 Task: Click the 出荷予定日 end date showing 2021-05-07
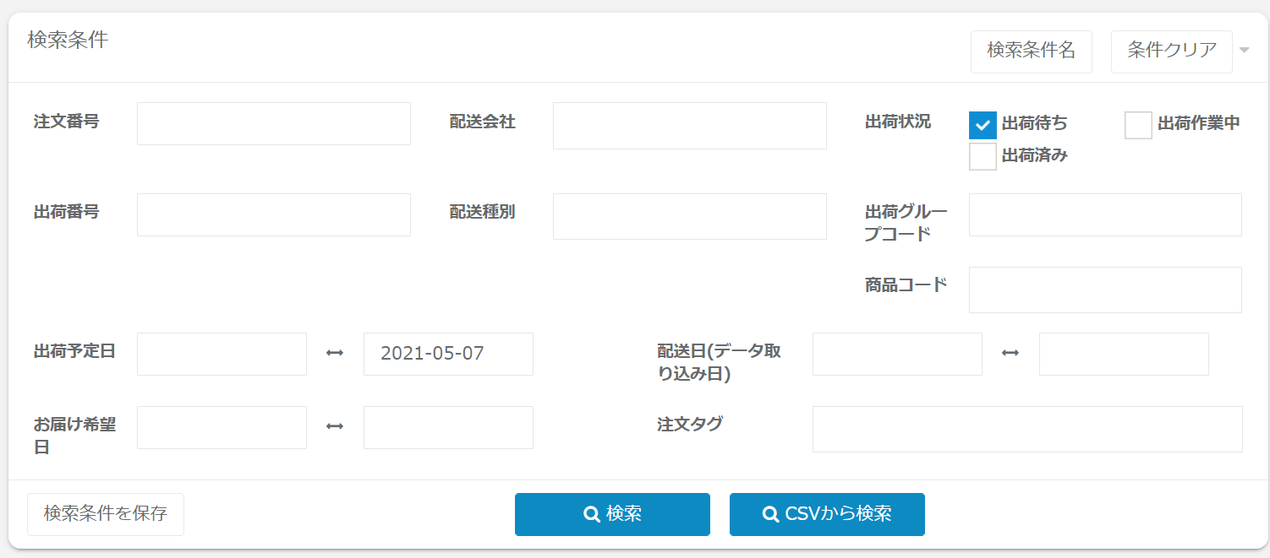click(x=448, y=354)
